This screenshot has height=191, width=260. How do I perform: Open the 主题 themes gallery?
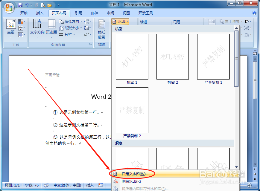(11, 28)
